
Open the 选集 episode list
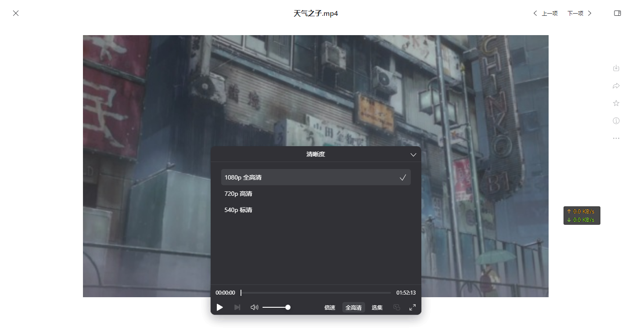coord(377,308)
